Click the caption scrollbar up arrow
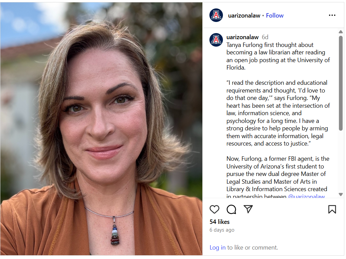 pos(341,32)
